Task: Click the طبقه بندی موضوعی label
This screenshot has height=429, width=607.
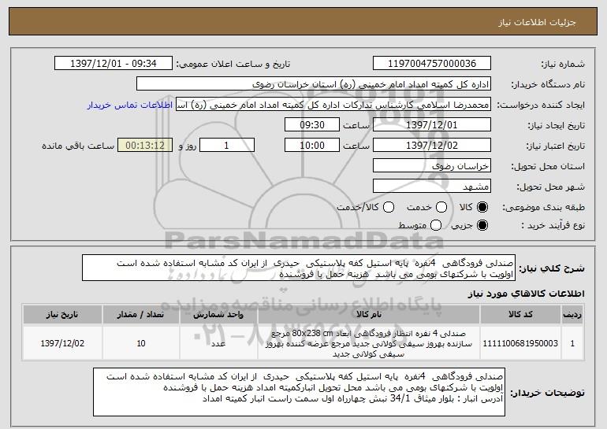Action: pos(543,208)
